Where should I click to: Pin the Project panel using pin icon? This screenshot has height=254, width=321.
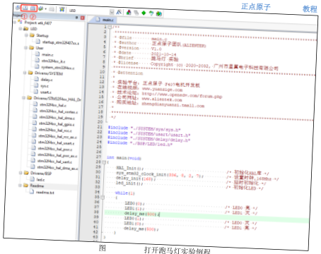point(76,18)
